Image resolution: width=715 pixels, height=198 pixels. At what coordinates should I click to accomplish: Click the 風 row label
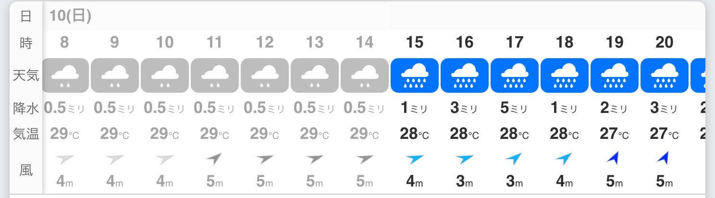(x=26, y=170)
